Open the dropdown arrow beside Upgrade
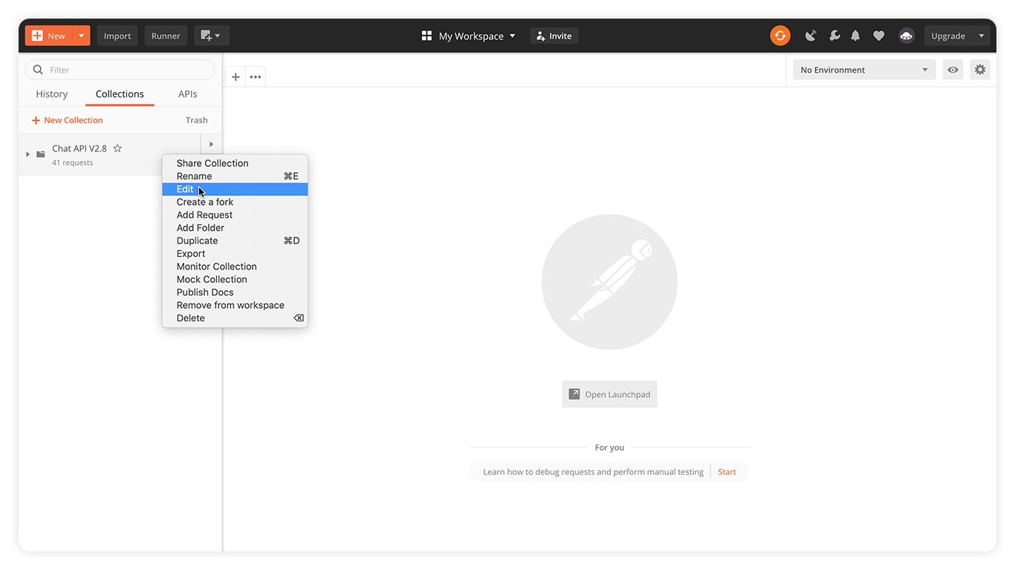The width and height of the screenshot is (1015, 570). coord(981,36)
